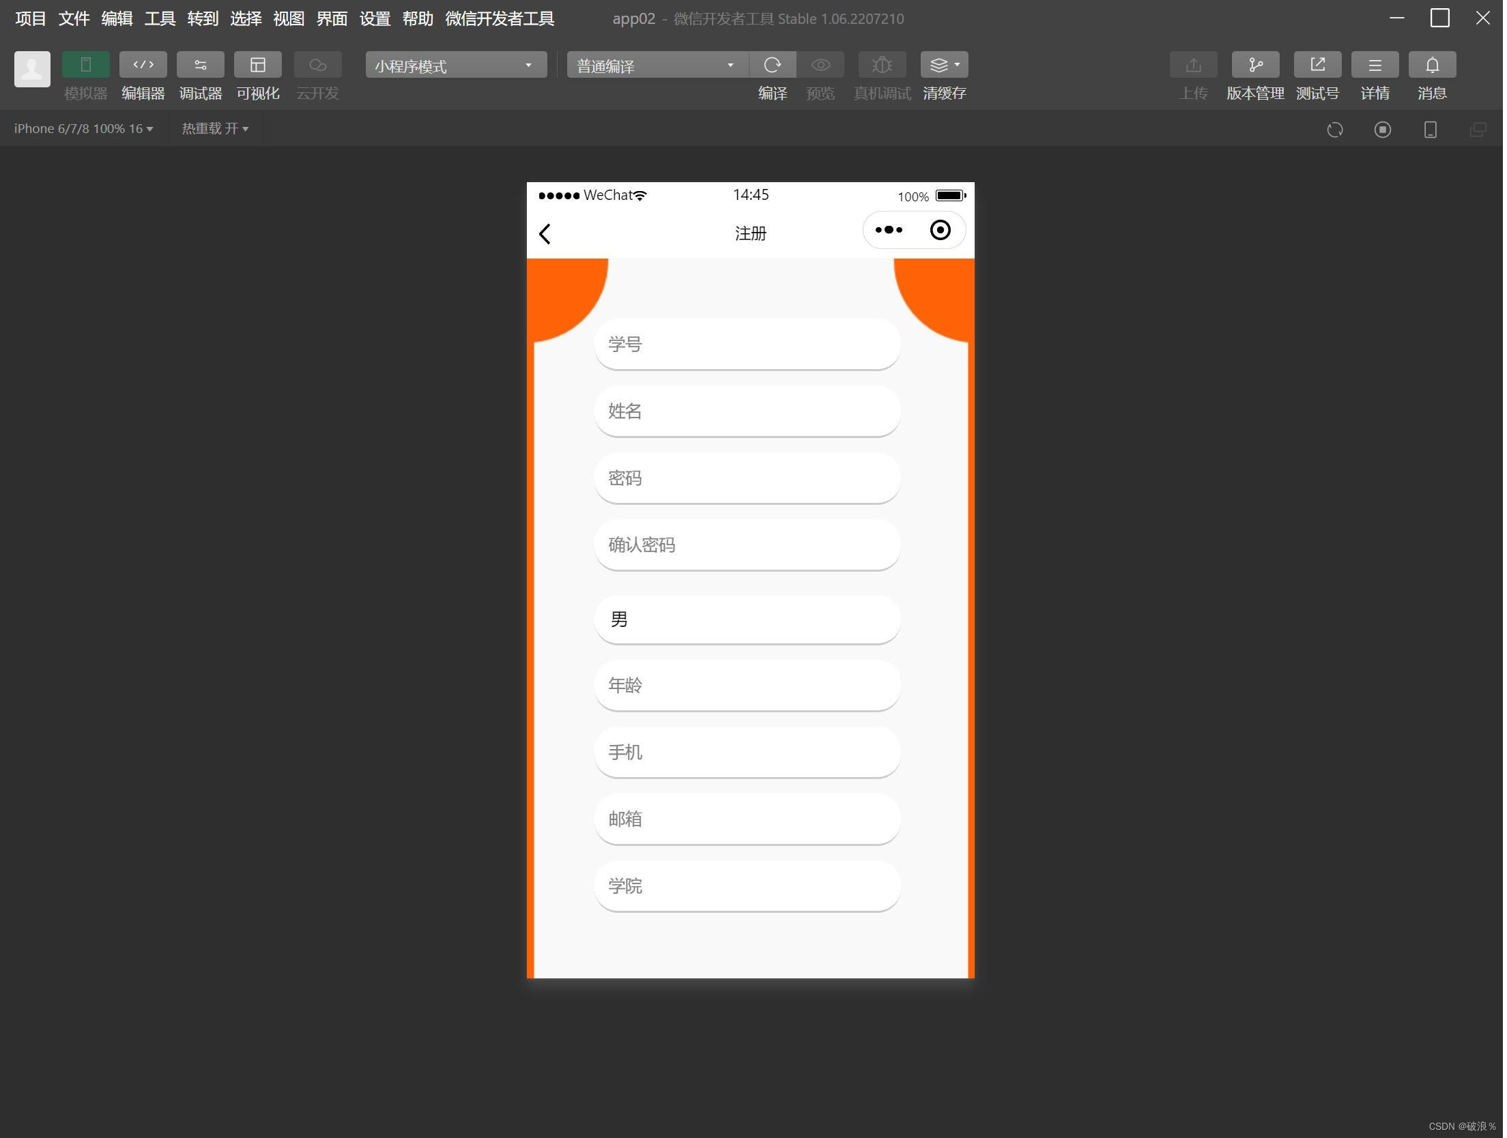
Task: Minimize the developer tools window
Action: click(1396, 18)
